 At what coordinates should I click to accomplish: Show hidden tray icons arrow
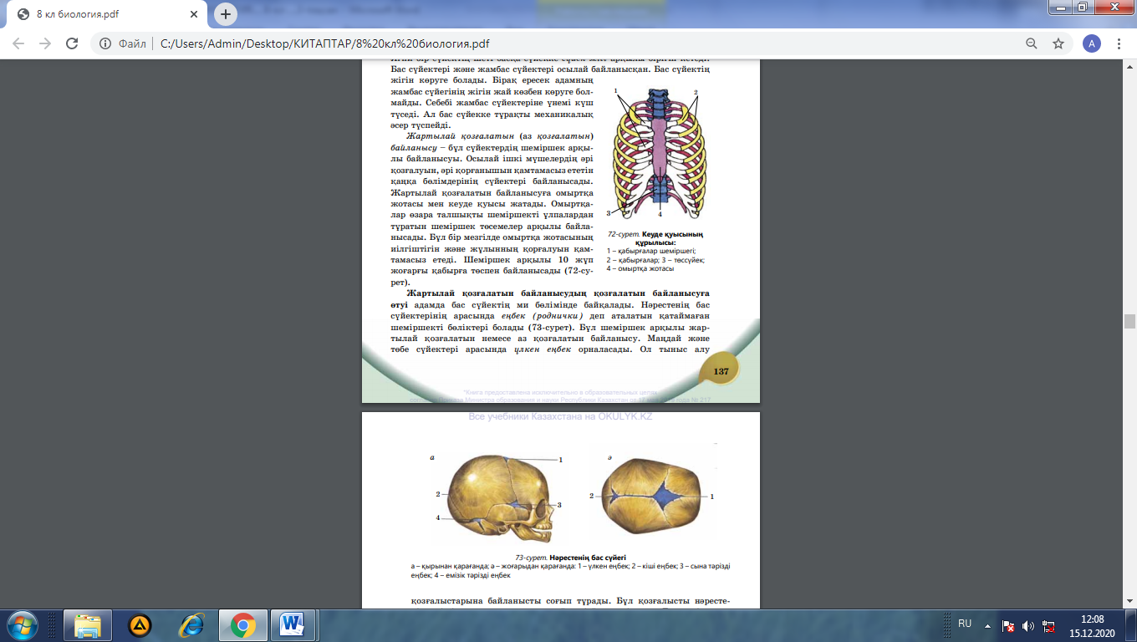coord(988,624)
